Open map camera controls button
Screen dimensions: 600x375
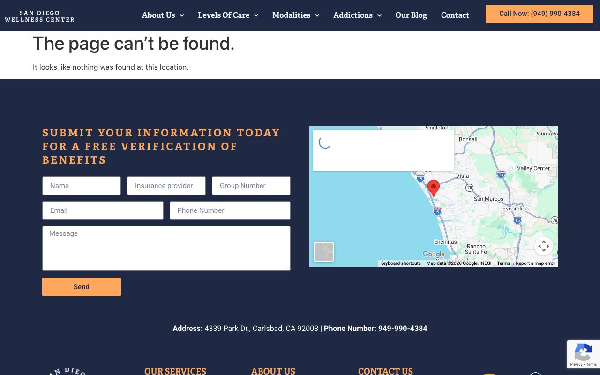[x=543, y=246]
